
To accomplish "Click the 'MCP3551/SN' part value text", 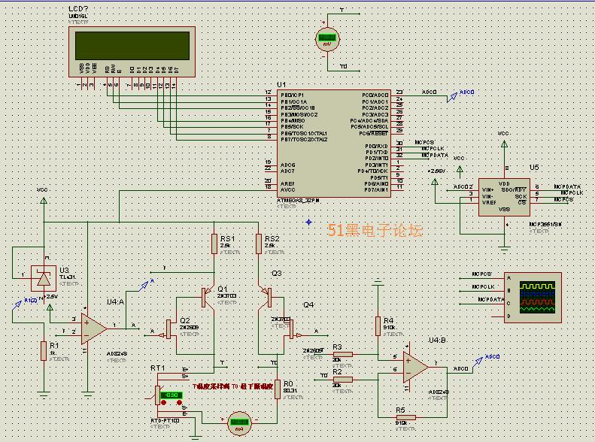I will tap(545, 225).
